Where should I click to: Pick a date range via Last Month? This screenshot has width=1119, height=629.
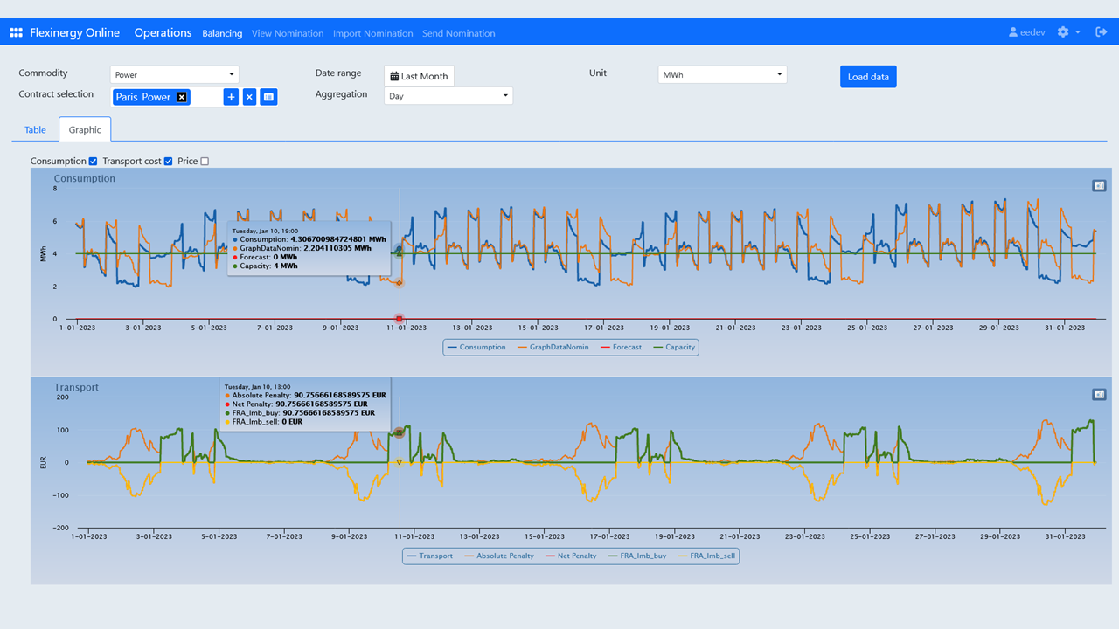pyautogui.click(x=419, y=76)
